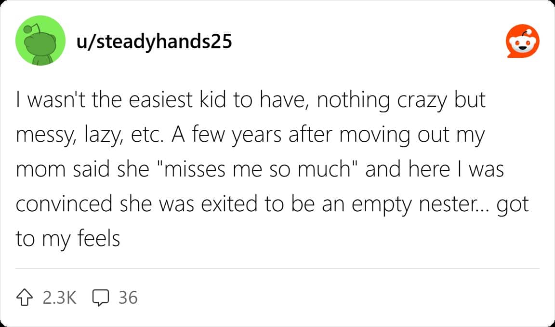
Task: Click the 36 comments count
Action: point(128,297)
